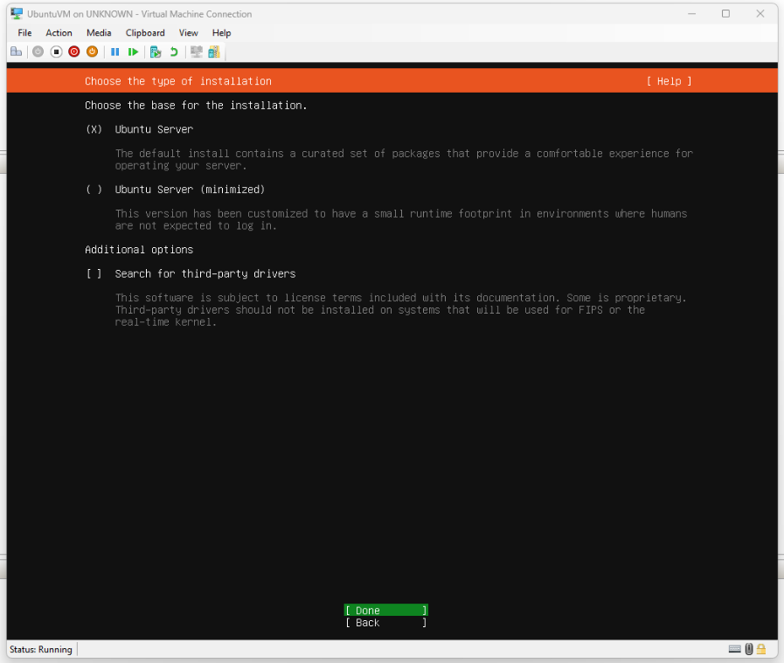Click the Back button in installer
Viewport: 784px width, 663px height.
coord(385,623)
